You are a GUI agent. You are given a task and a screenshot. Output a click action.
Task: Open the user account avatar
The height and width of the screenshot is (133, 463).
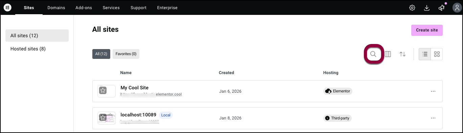456,8
